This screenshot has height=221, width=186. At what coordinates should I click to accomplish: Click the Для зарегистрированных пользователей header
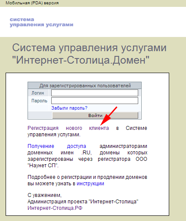click(85, 86)
